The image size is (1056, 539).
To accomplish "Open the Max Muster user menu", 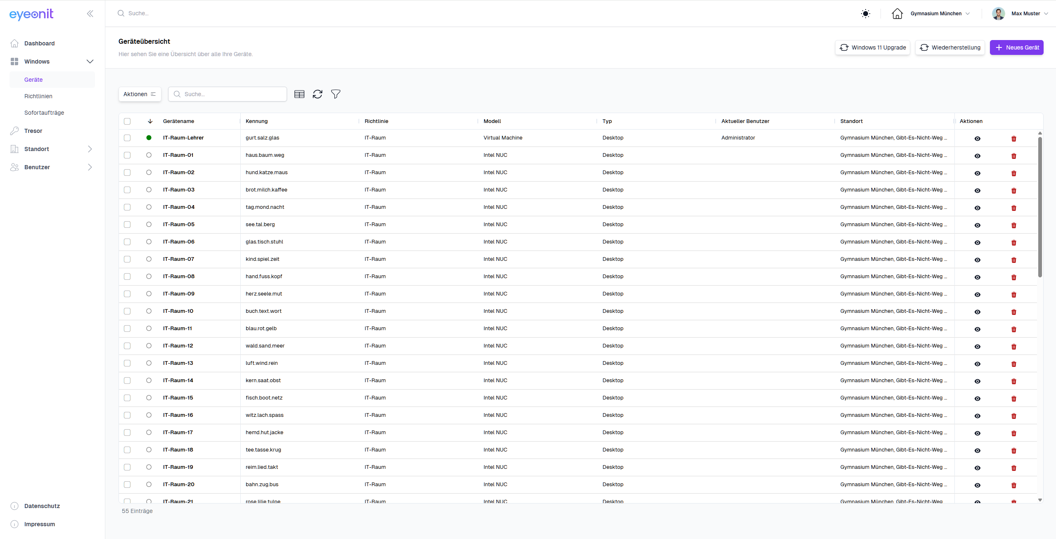I will (1020, 14).
